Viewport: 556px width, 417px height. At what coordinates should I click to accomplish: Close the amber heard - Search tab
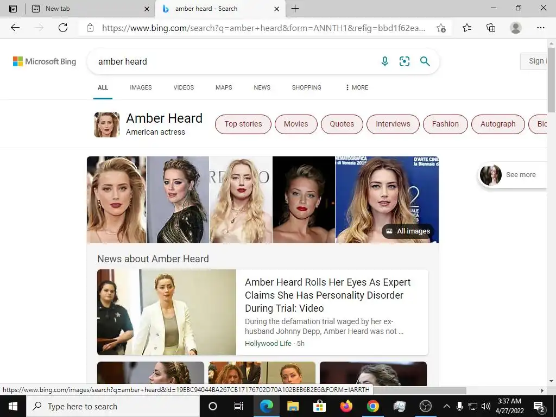click(277, 9)
